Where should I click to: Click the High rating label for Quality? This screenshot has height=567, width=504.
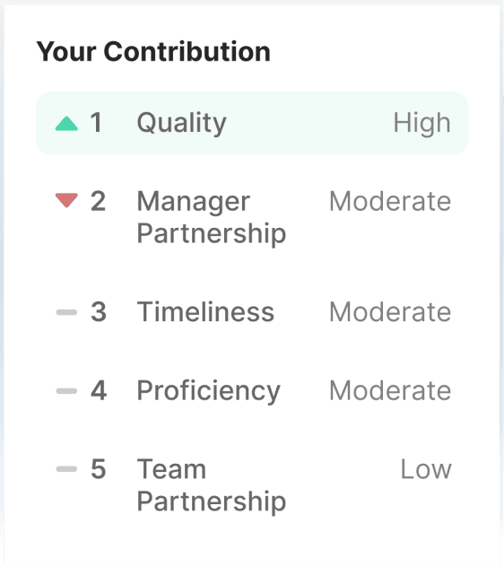421,123
